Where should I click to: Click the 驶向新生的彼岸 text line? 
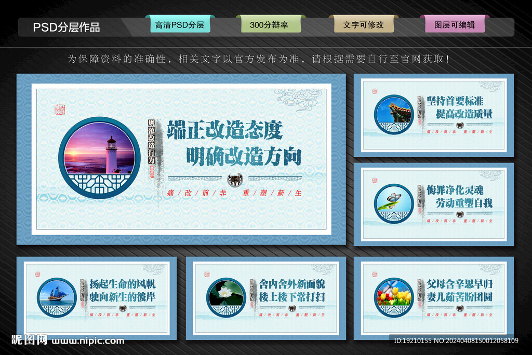coord(123,297)
